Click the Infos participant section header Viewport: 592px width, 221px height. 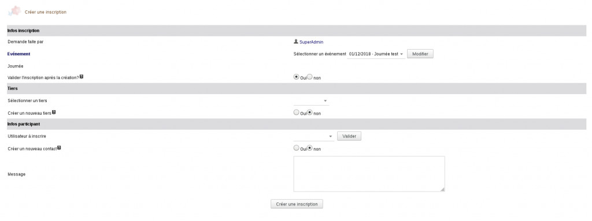click(297, 124)
